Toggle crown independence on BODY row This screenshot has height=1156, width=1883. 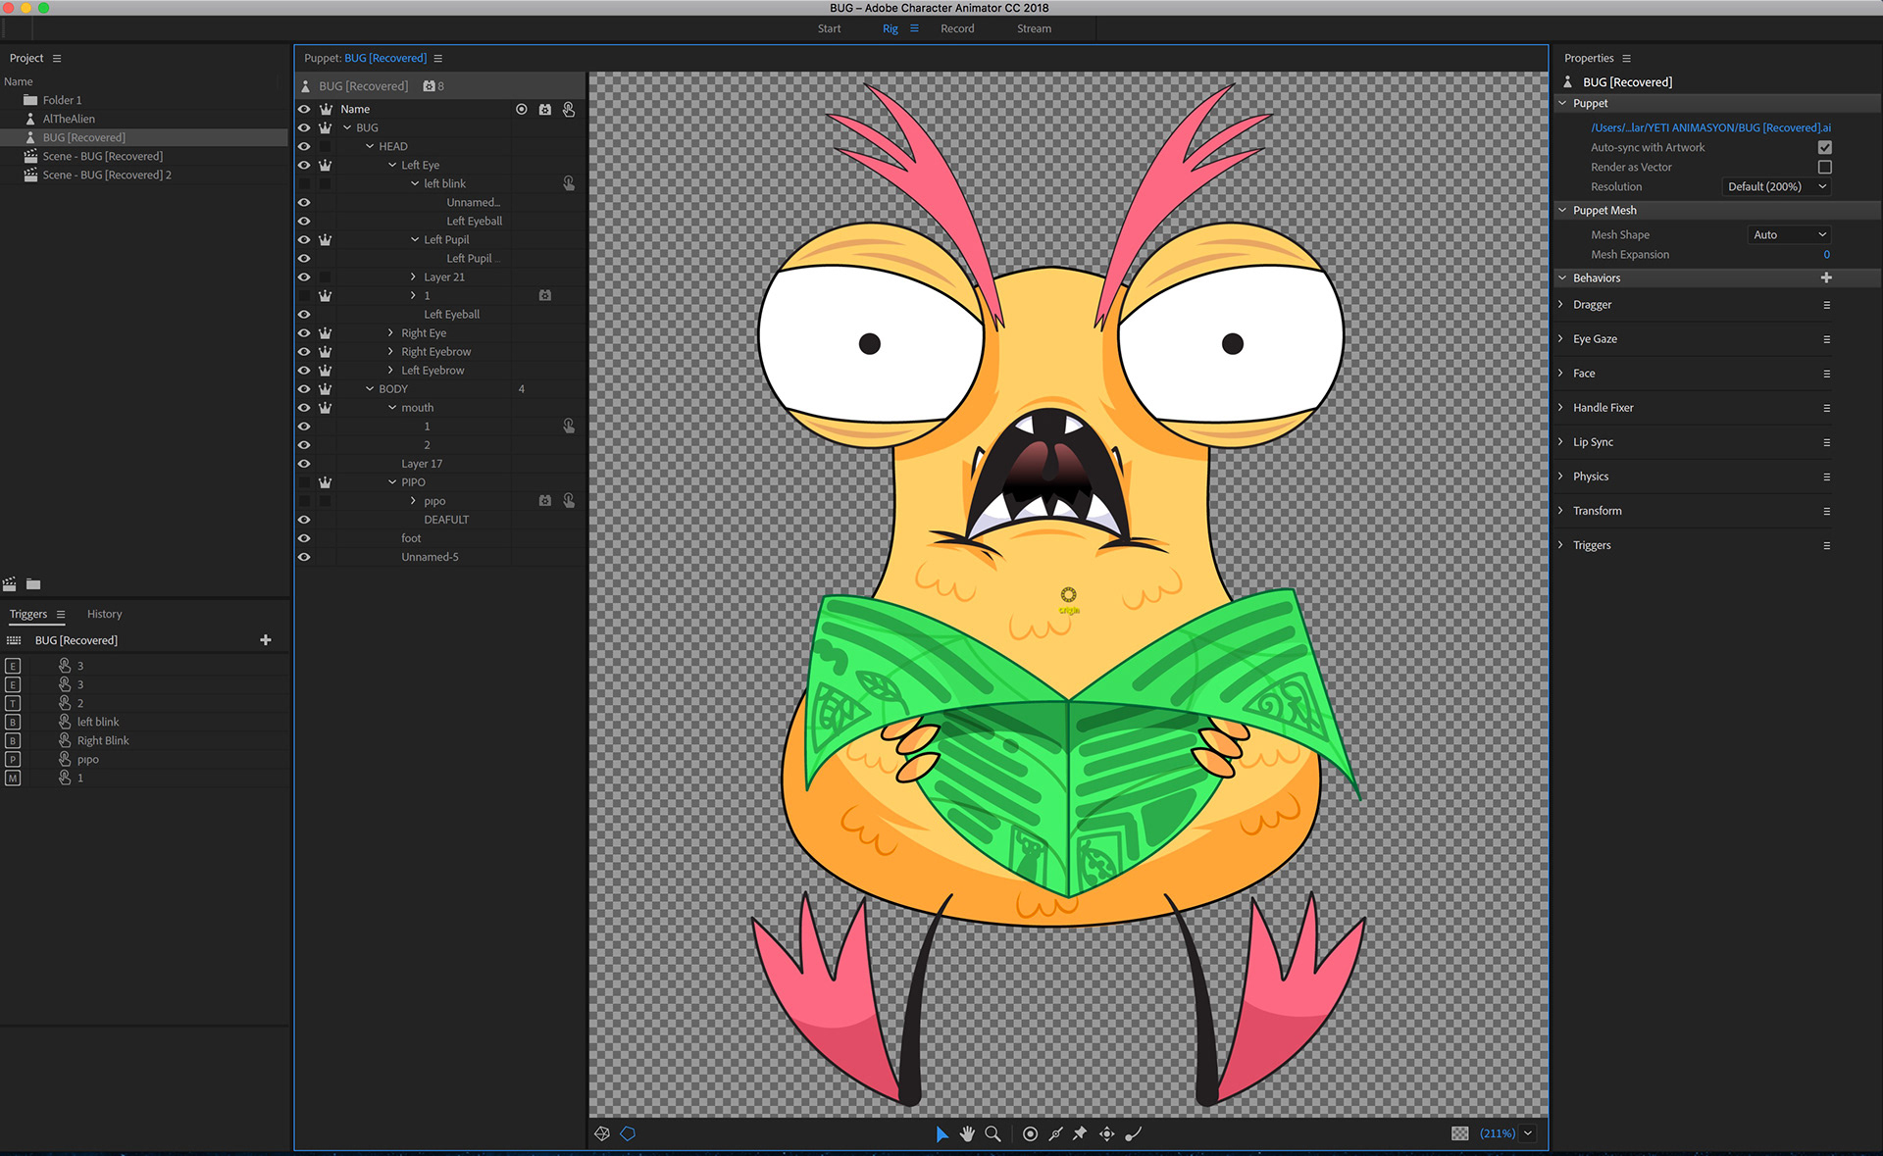coord(325,388)
